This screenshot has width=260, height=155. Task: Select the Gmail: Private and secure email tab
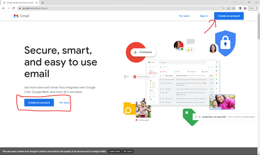click(20, 3)
